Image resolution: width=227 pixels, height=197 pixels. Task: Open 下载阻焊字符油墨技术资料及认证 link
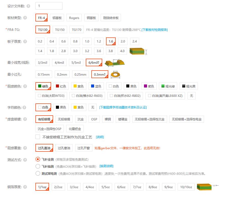click(123, 107)
